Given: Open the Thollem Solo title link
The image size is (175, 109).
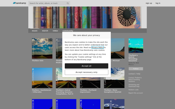Looking at the screenshot, I should pos(38,61).
